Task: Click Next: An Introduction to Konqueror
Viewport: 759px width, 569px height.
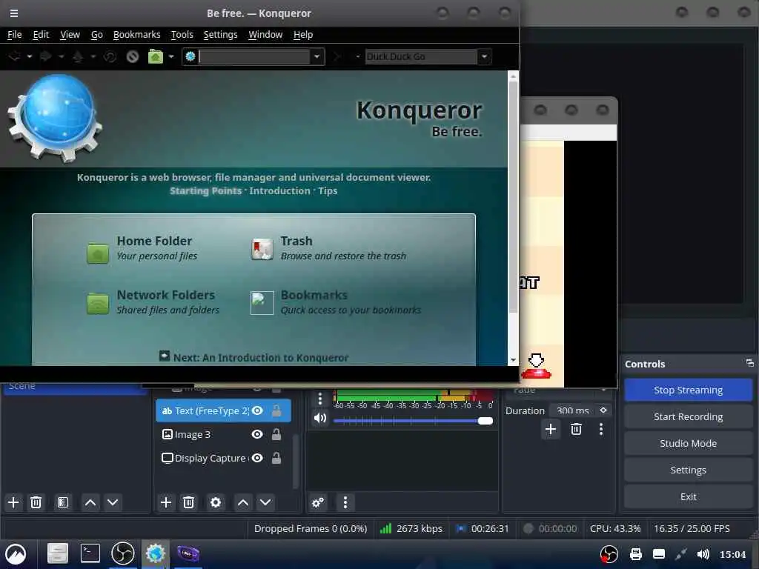Action: click(260, 358)
